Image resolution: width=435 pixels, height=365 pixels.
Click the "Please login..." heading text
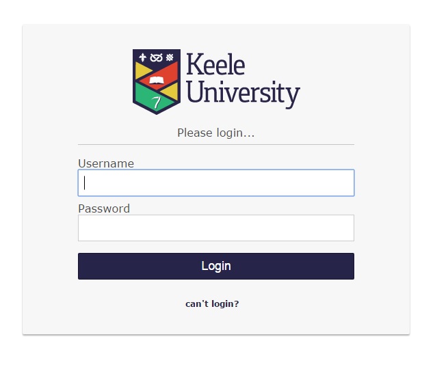click(x=216, y=133)
